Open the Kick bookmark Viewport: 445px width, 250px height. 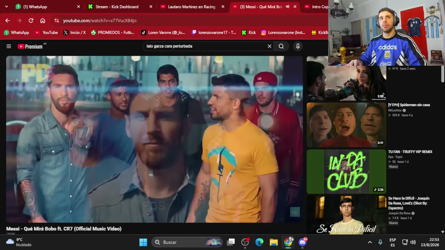(x=249, y=32)
